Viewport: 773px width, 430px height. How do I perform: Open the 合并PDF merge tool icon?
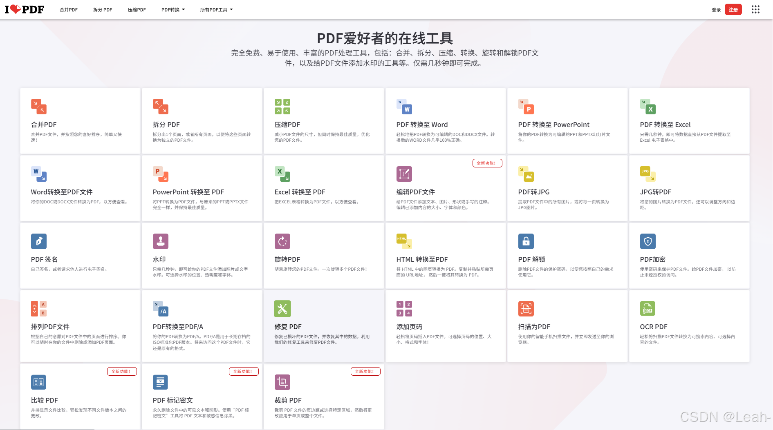tap(39, 107)
